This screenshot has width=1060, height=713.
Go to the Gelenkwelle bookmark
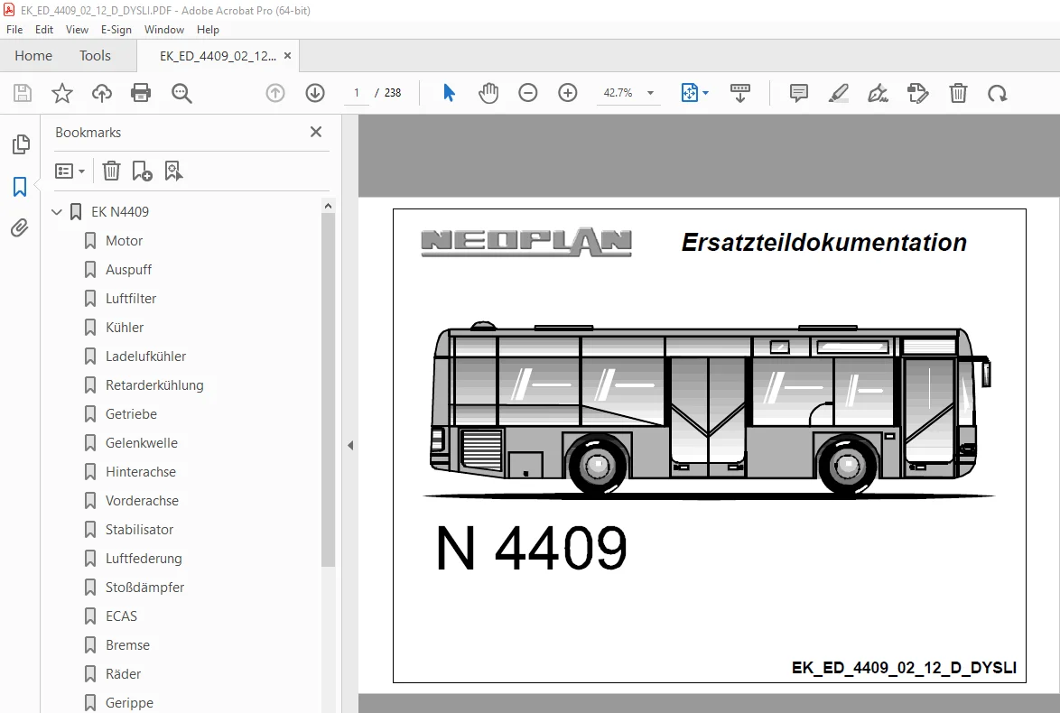pyautogui.click(x=141, y=442)
